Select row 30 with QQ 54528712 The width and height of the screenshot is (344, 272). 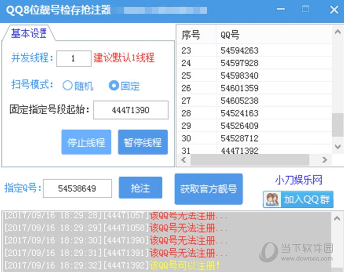254,138
